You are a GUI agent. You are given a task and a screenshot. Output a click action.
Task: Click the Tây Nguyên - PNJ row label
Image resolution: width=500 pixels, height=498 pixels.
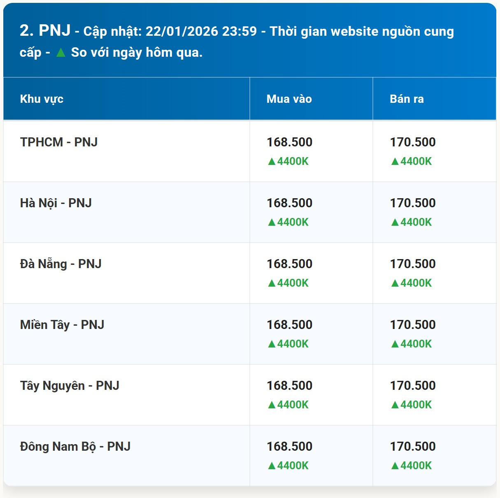[x=70, y=385]
